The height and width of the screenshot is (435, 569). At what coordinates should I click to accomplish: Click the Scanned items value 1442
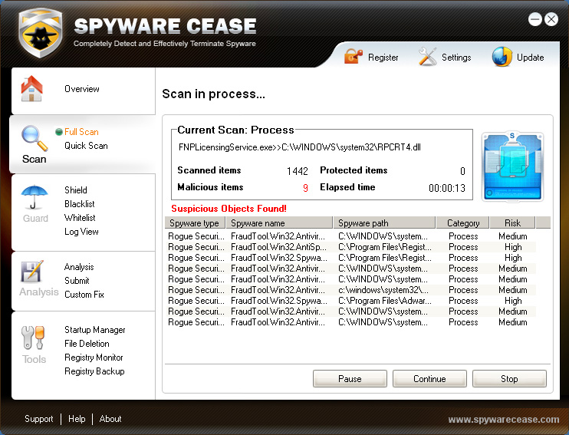pyautogui.click(x=298, y=171)
